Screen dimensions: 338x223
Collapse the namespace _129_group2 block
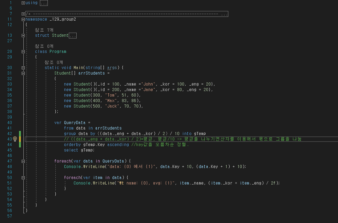tap(23, 19)
